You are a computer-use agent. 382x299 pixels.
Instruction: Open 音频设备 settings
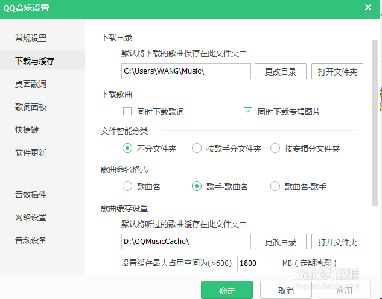tap(31, 240)
